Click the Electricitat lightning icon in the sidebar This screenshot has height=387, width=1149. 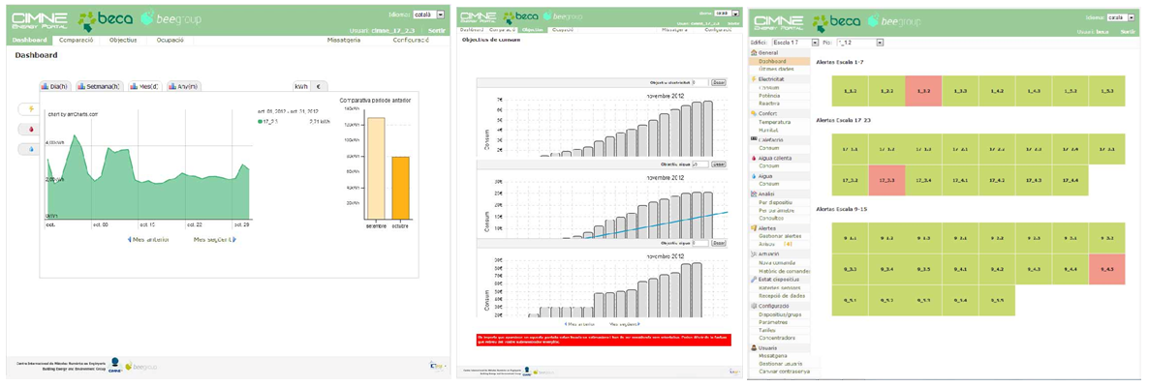(x=754, y=79)
